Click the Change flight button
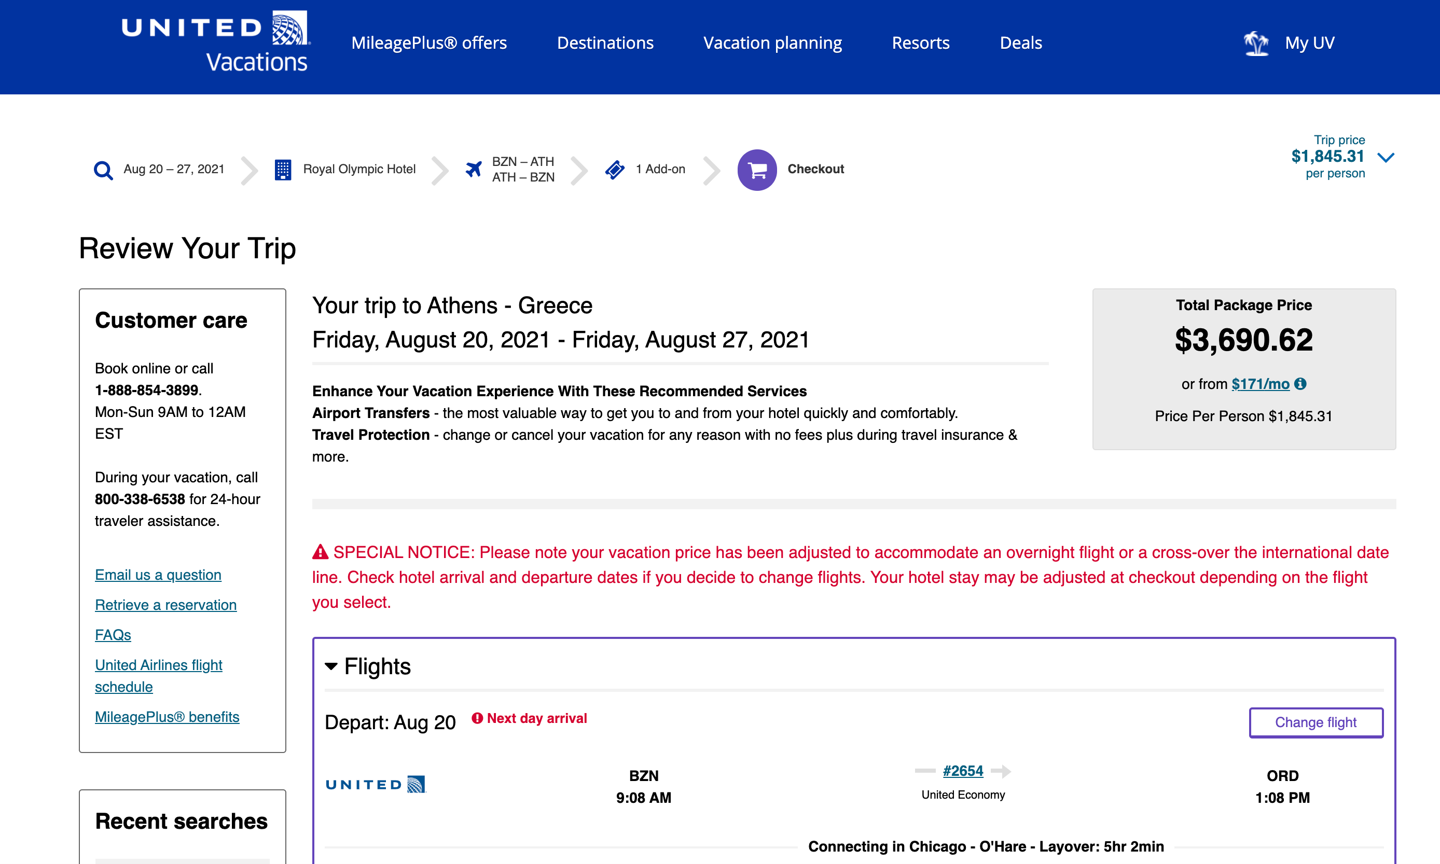1440x864 pixels. click(1316, 722)
